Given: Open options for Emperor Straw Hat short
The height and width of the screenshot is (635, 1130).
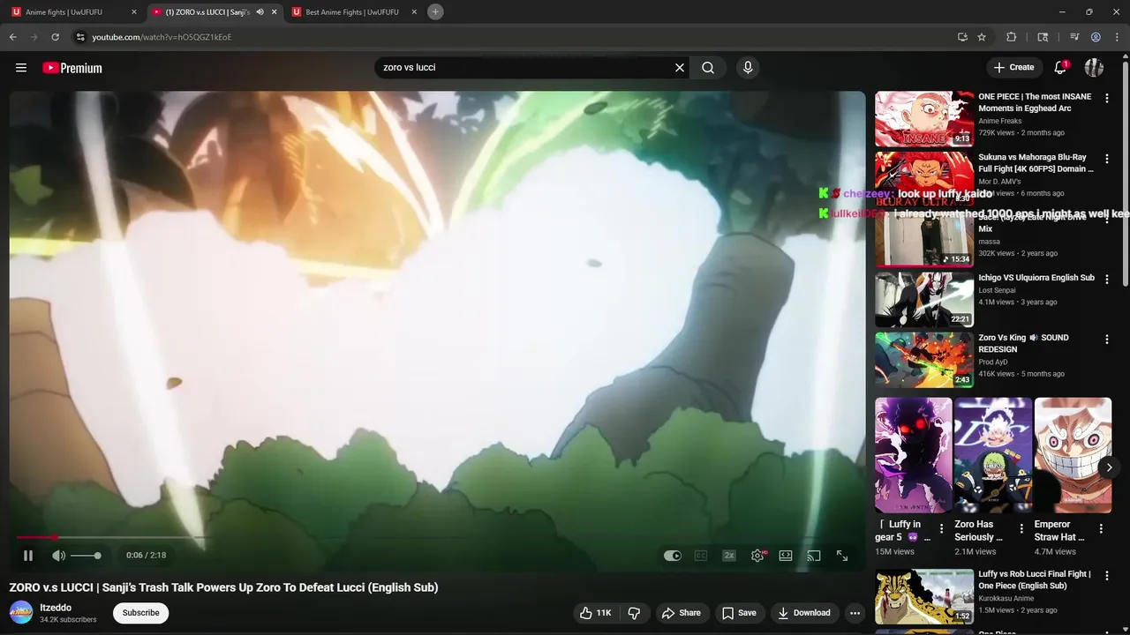Looking at the screenshot, I should click(x=1101, y=529).
